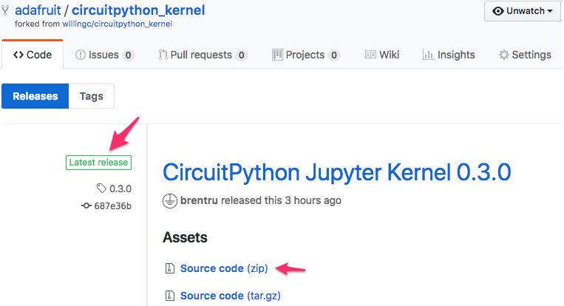Select the Tags view button
The width and height of the screenshot is (564, 306).
click(x=92, y=96)
